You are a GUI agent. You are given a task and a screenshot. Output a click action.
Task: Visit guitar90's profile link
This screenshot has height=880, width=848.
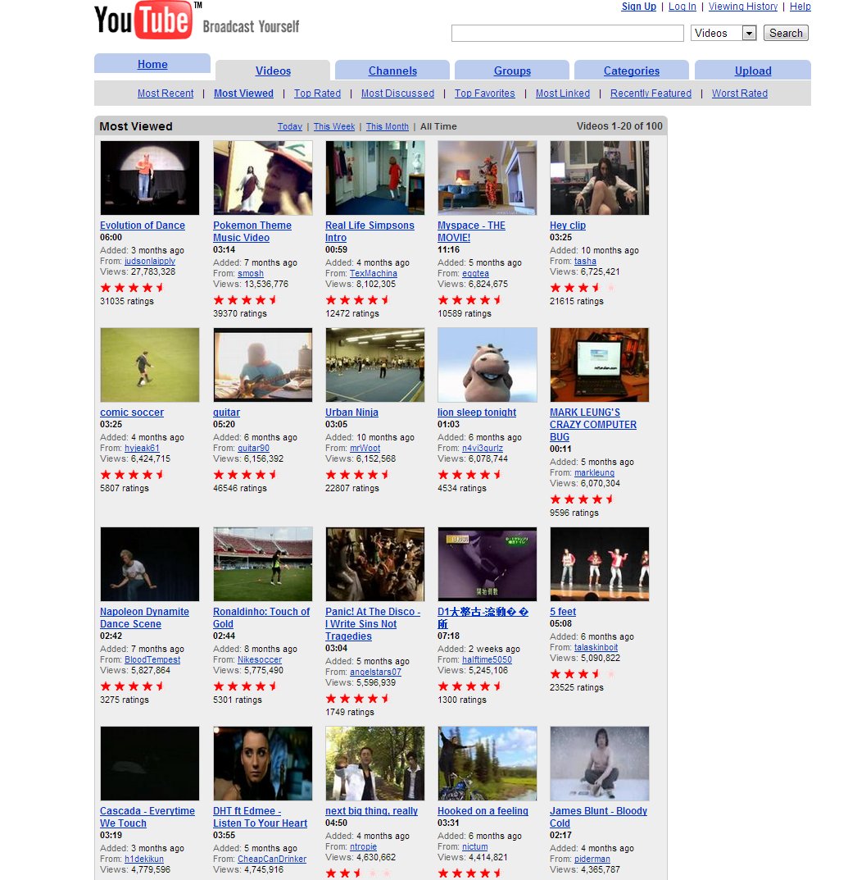(253, 448)
